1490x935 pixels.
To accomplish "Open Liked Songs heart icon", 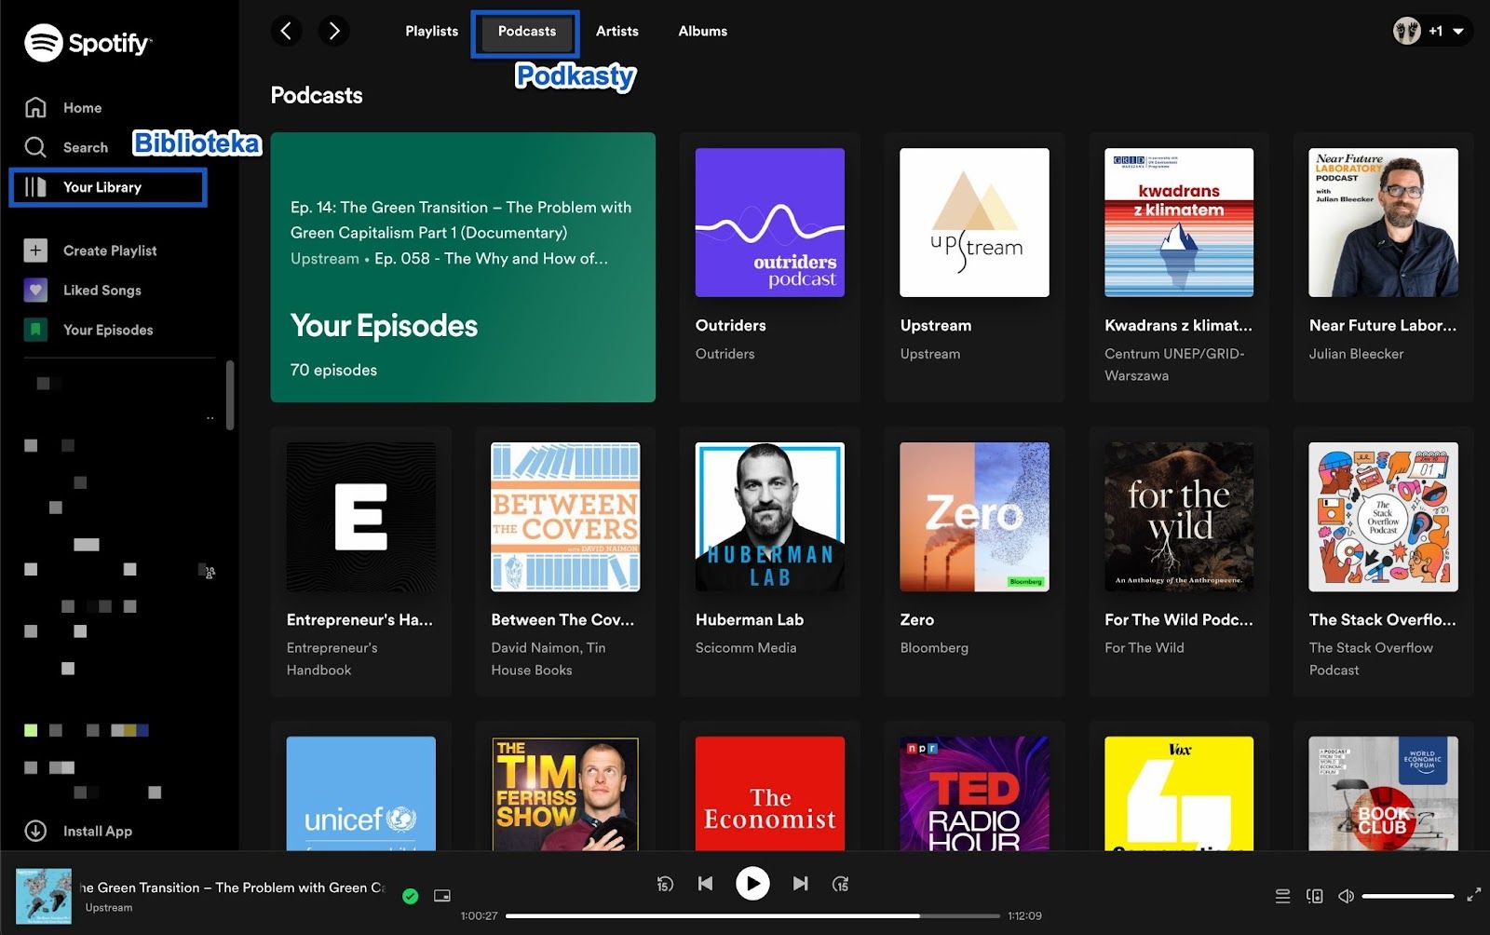I will [35, 291].
